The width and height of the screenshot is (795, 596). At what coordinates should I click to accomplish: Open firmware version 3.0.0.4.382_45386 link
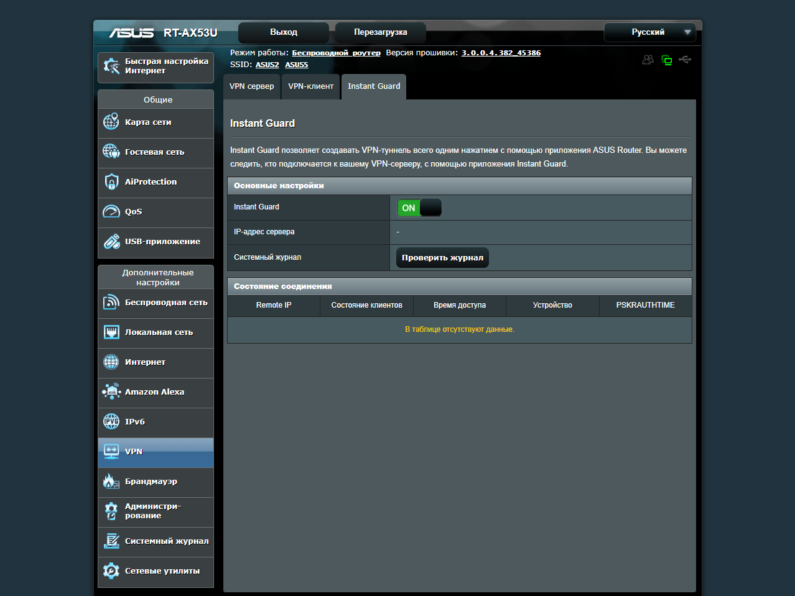pos(501,53)
